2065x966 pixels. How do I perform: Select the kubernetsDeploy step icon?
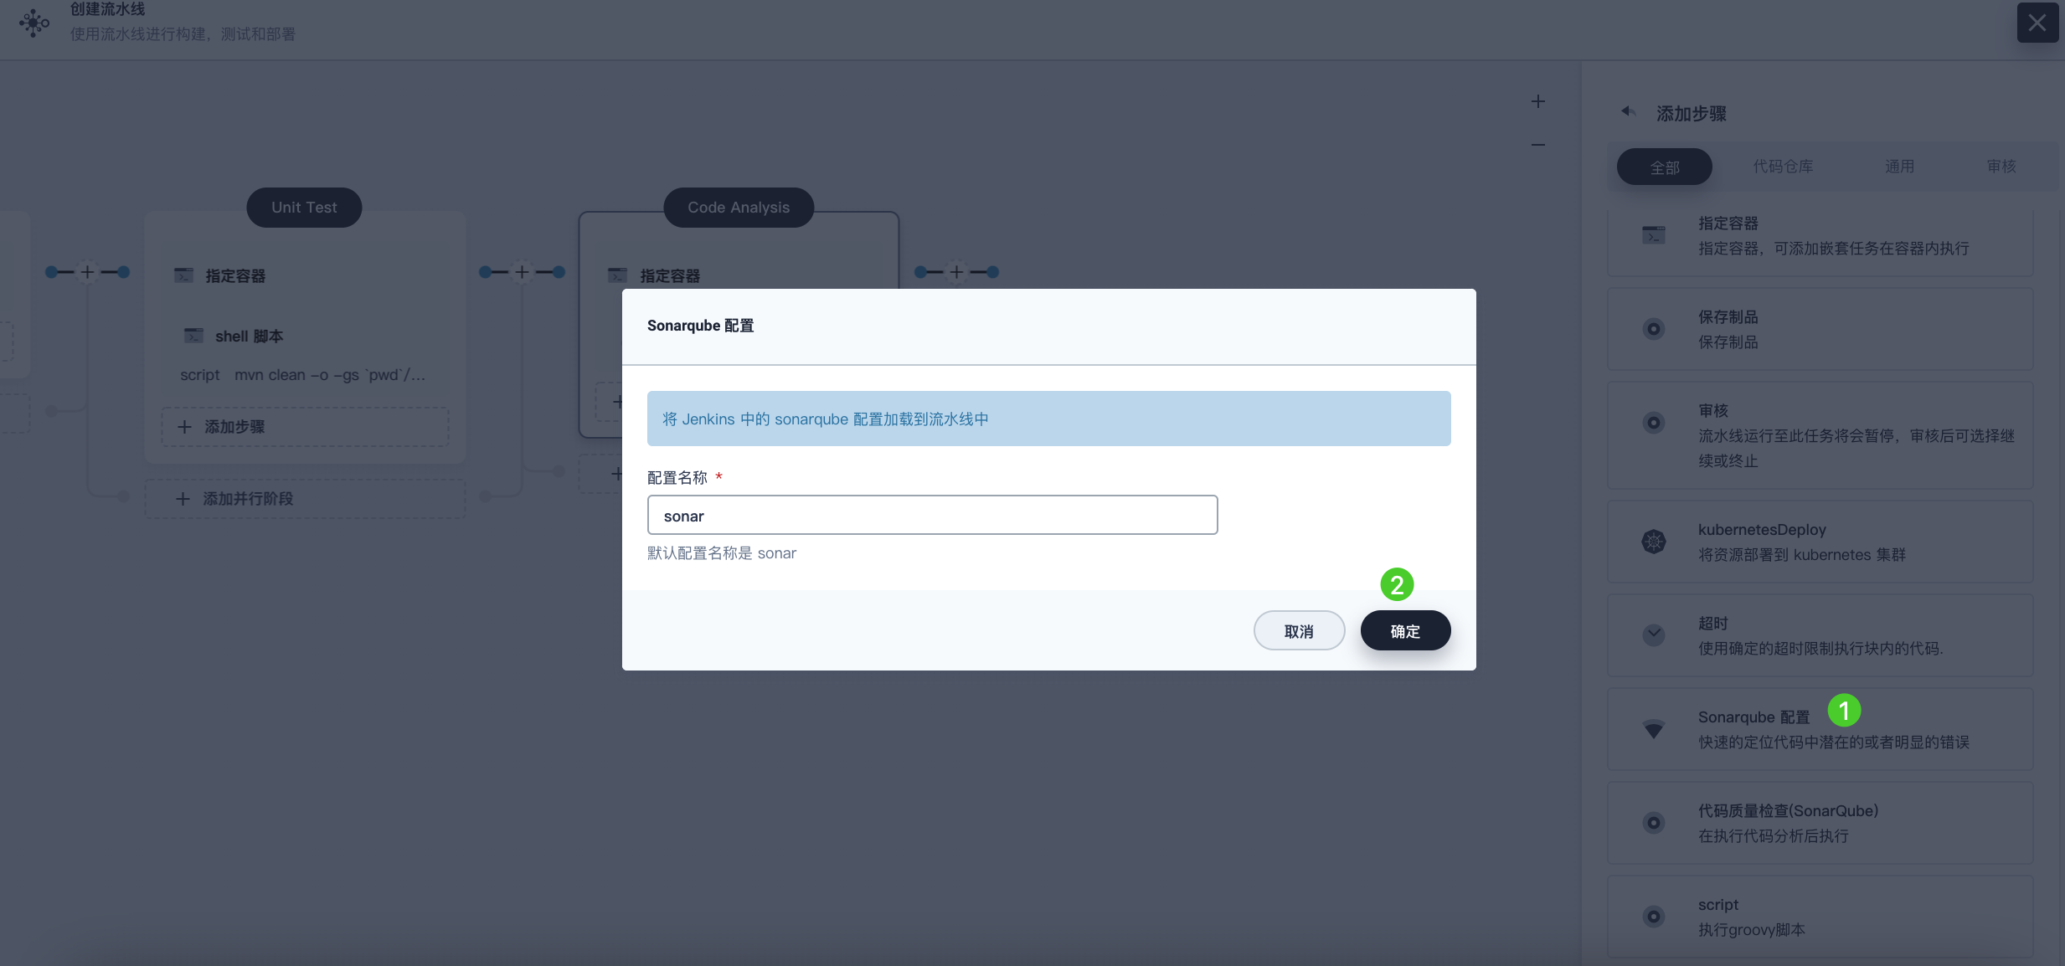(1654, 541)
